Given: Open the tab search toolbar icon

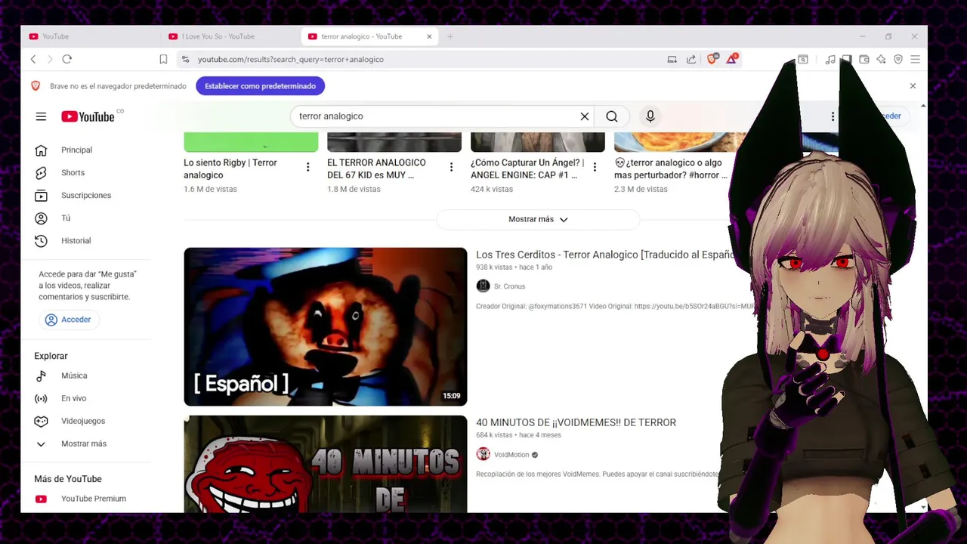Looking at the screenshot, I should click(x=803, y=59).
